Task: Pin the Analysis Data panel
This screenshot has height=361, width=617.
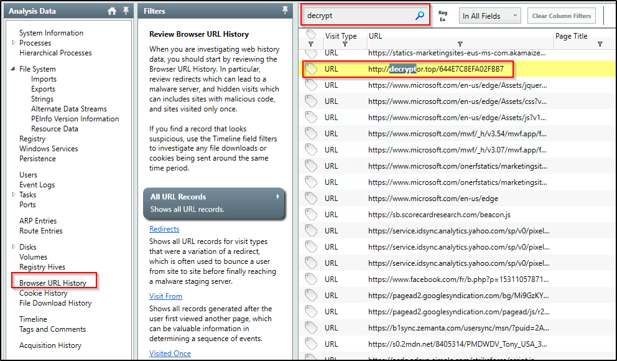Action: (x=126, y=11)
